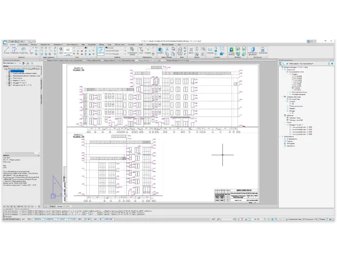
Task: Open the Главная ribbon tab
Action: 12,44
